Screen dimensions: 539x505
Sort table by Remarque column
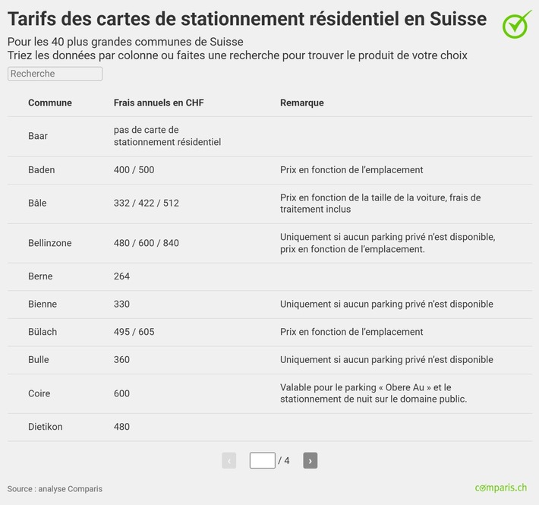point(301,103)
